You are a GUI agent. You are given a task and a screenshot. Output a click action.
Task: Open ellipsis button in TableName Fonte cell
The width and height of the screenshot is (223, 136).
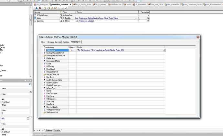tap(164, 50)
